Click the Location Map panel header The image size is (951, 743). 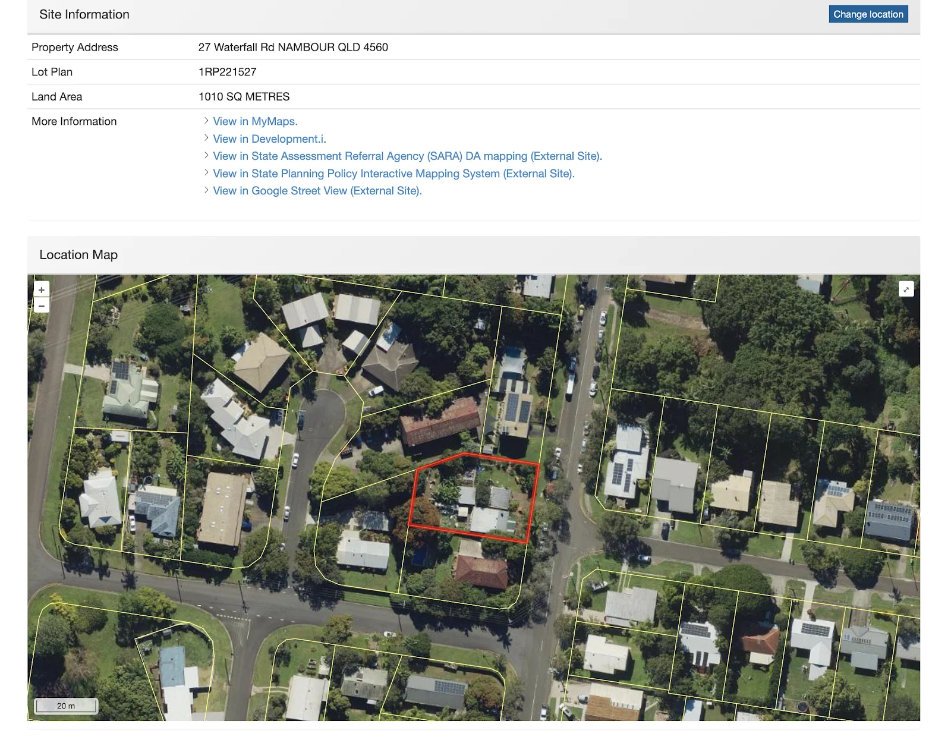coord(474,255)
